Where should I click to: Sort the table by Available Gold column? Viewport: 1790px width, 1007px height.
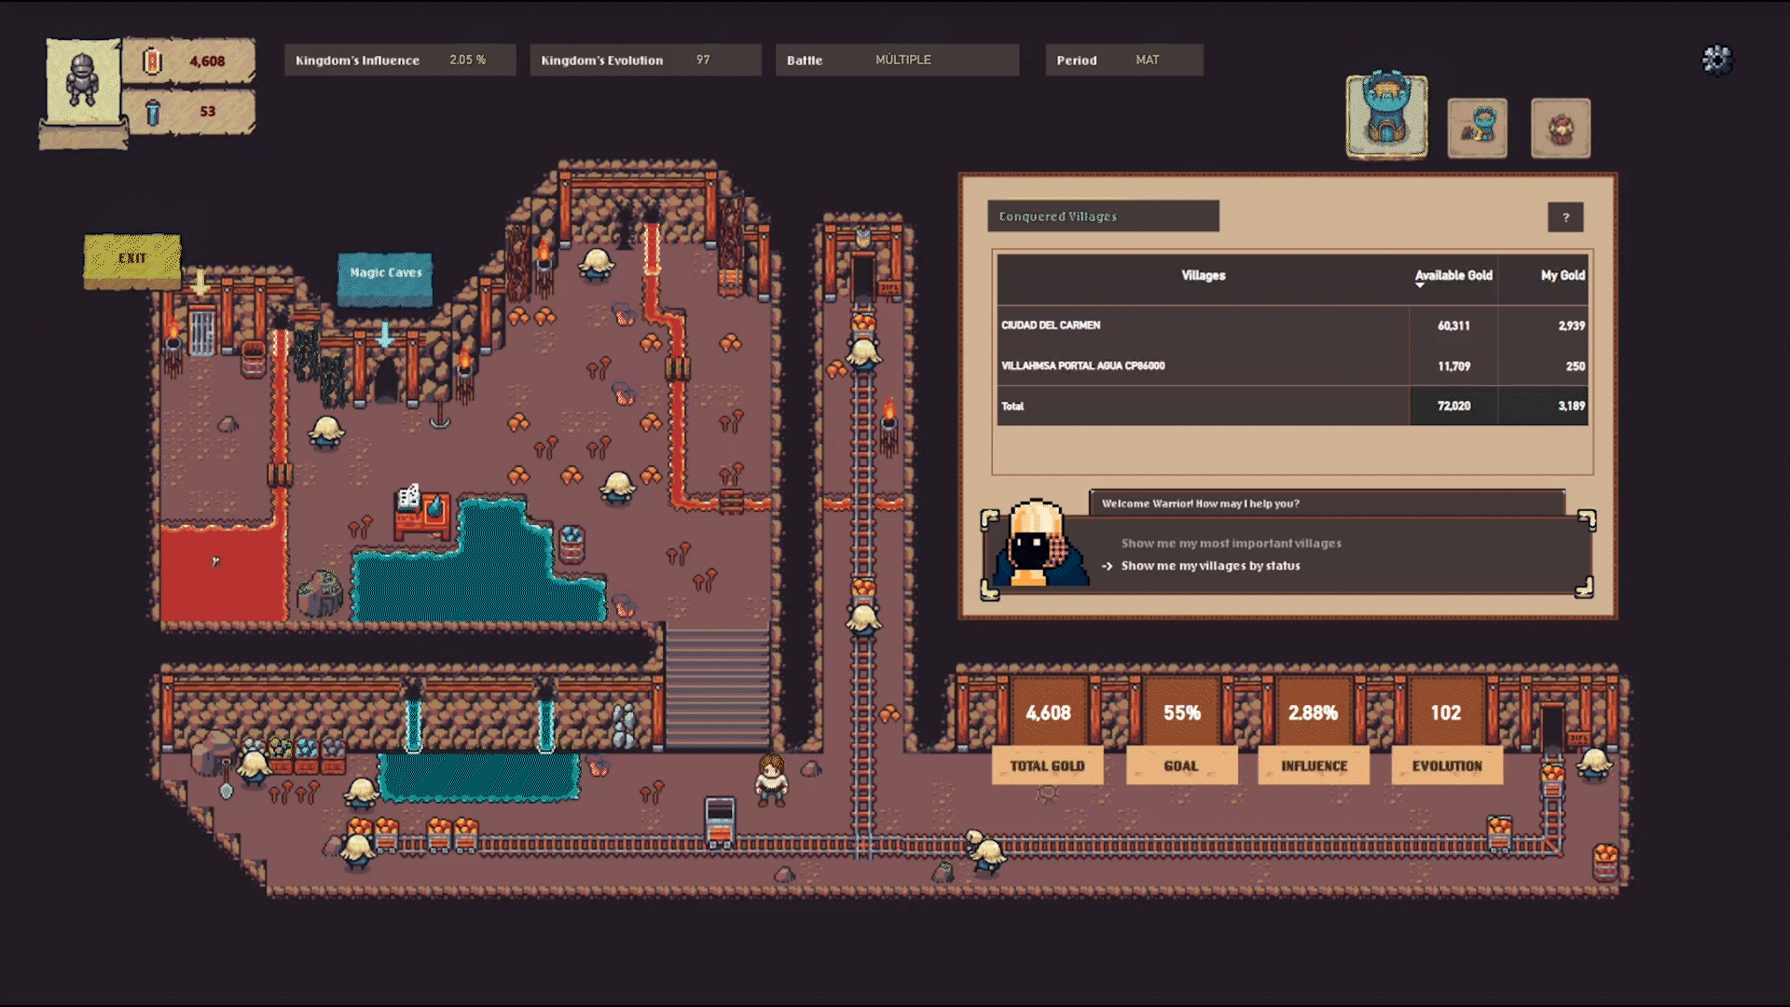[1453, 276]
